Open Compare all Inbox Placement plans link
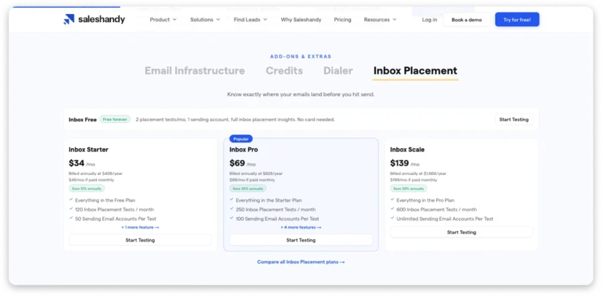The image size is (602, 296). pyautogui.click(x=301, y=262)
